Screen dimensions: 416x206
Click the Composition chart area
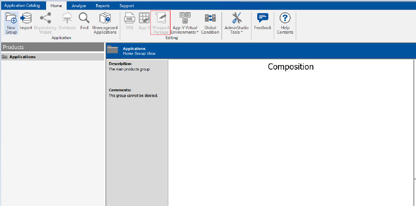(291, 128)
